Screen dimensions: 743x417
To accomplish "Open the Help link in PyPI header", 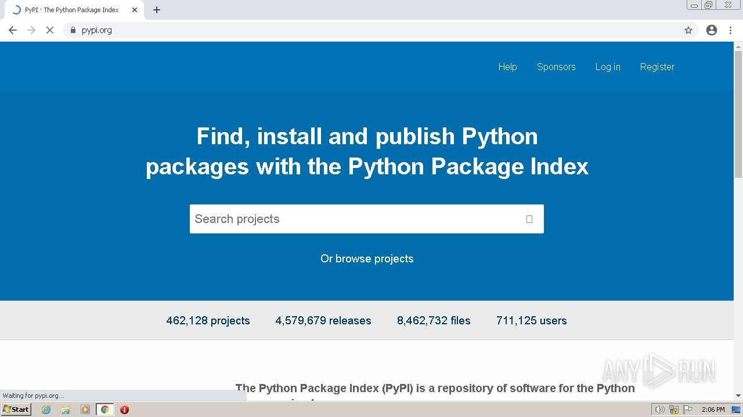I will point(507,67).
